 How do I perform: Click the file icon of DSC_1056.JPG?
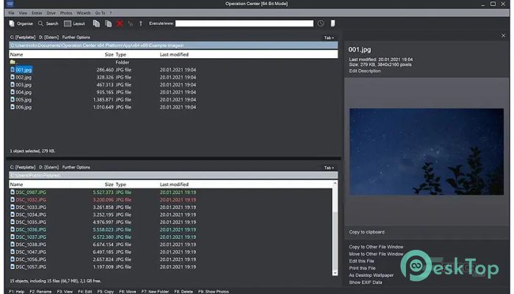click(12, 259)
